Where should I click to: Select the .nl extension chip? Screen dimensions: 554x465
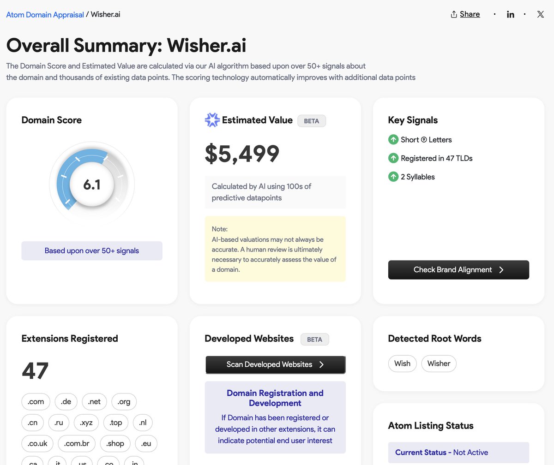[x=143, y=423]
